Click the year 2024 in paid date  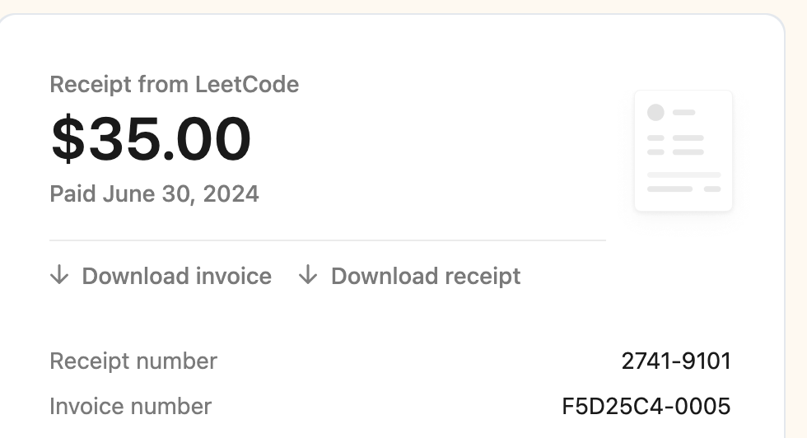click(x=231, y=194)
